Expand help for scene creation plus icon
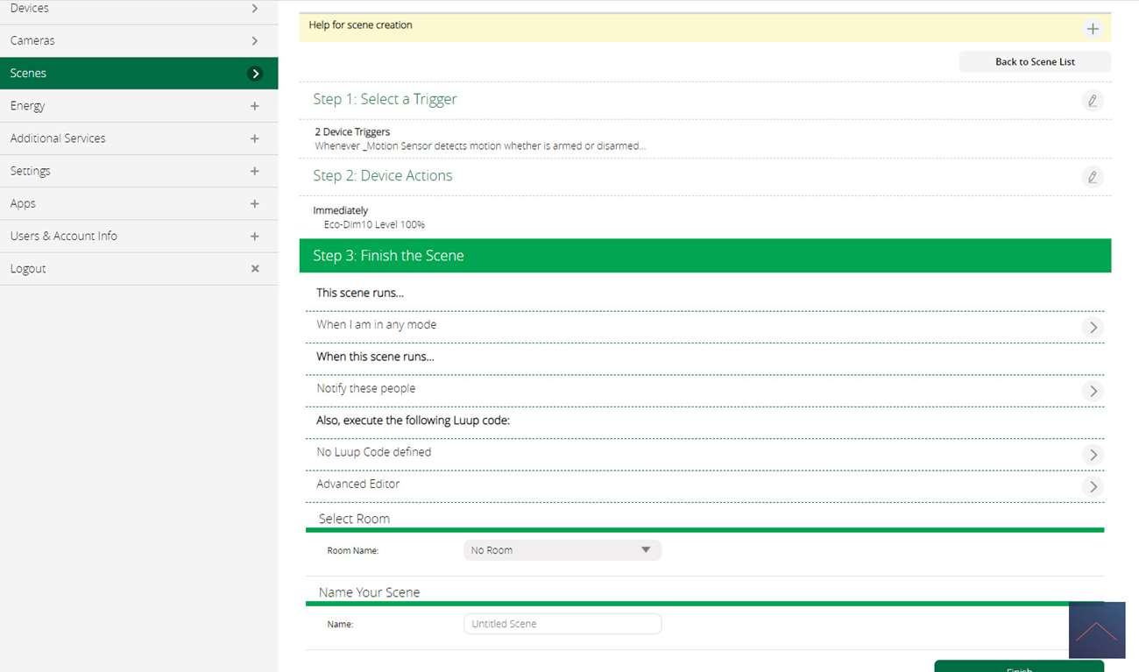The width and height of the screenshot is (1139, 672). pyautogui.click(x=1093, y=29)
